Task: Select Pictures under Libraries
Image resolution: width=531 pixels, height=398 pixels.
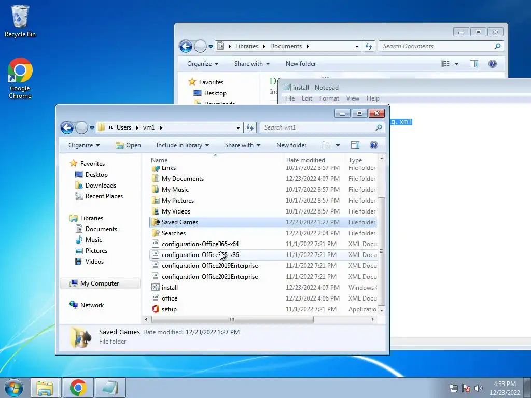Action: click(96, 251)
